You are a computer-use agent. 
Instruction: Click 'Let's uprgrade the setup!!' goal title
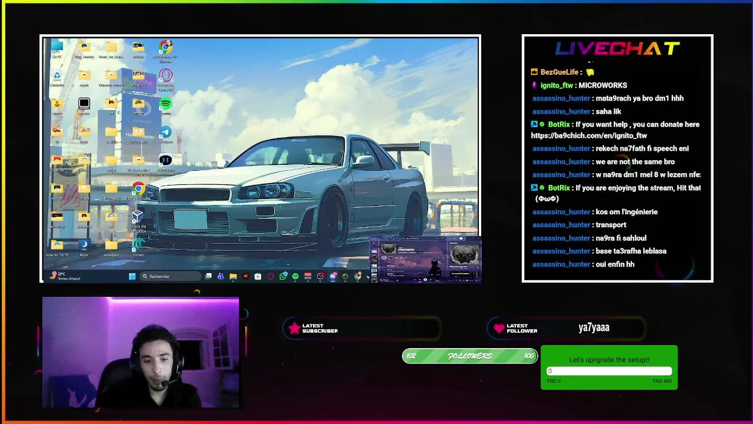pos(609,360)
